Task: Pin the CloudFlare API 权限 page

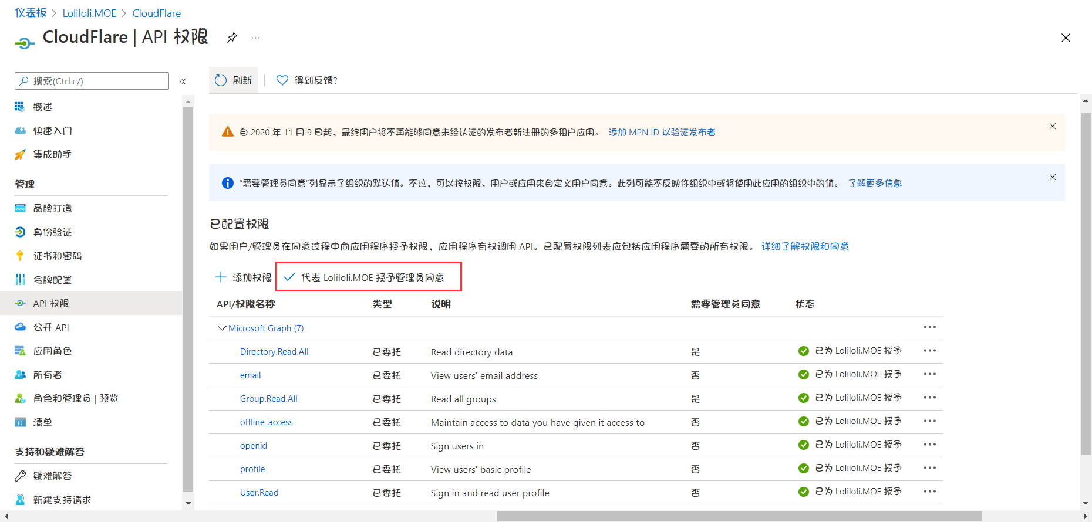Action: coord(232,38)
